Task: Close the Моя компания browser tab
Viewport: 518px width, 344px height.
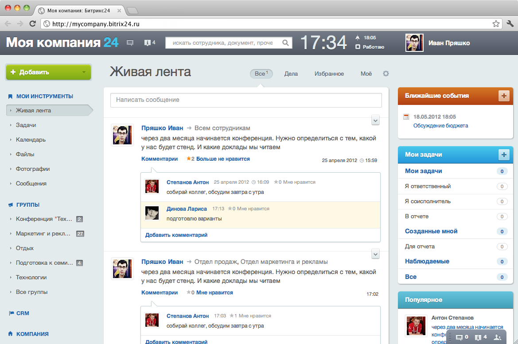Action: tap(119, 11)
